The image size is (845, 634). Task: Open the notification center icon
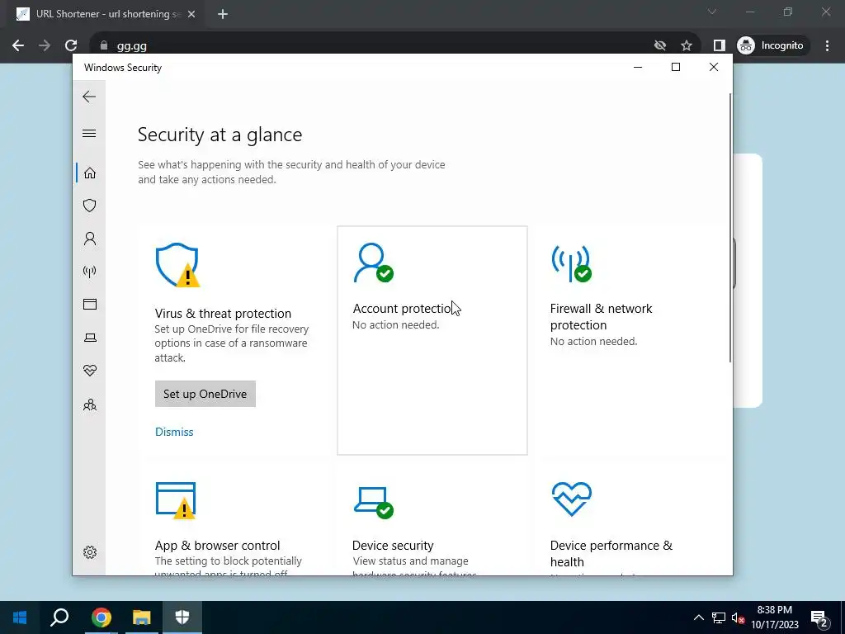coord(819,617)
